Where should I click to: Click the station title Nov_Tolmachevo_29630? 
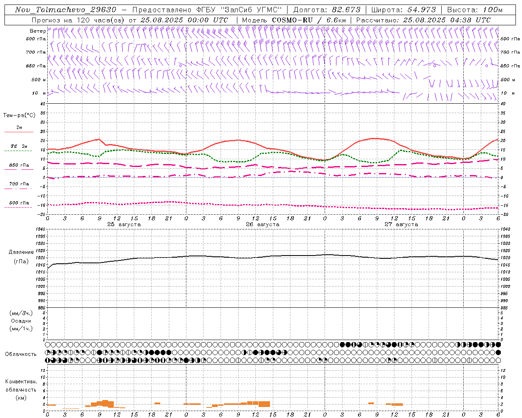pos(66,10)
